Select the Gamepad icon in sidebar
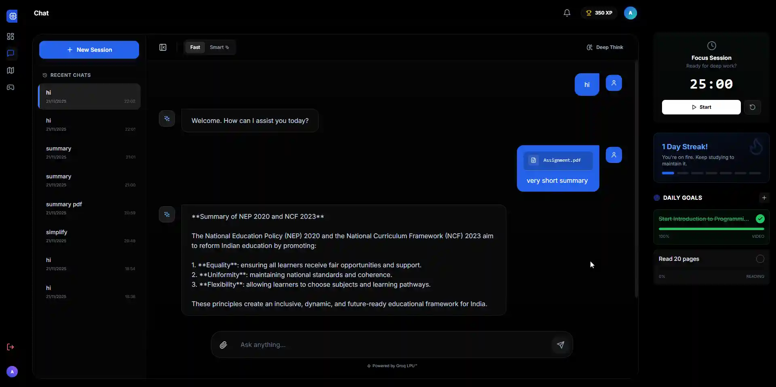 pos(10,87)
